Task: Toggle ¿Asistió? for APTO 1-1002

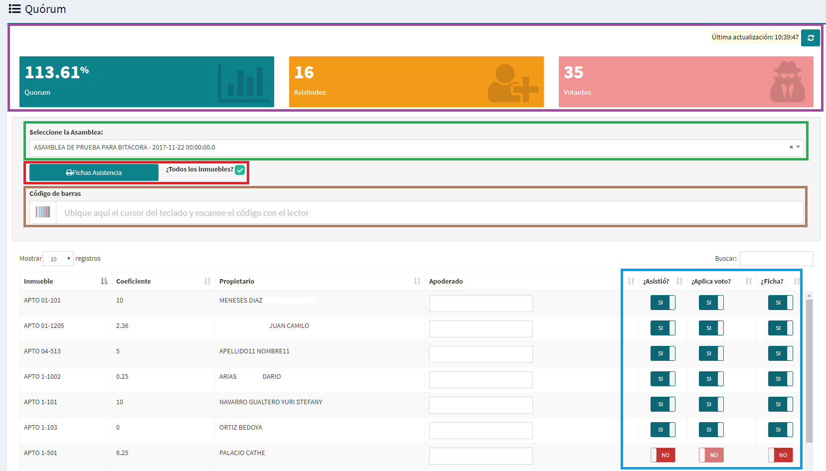Action: tap(662, 379)
